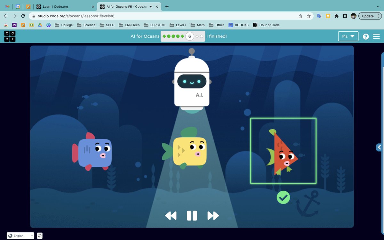
Task: Open the Science bookmarks folder
Action: click(x=86, y=25)
